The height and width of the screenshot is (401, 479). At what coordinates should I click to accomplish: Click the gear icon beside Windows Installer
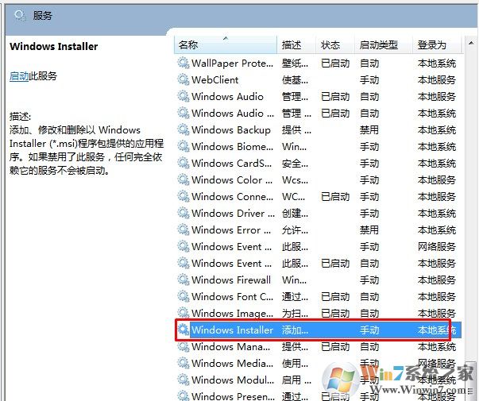(x=183, y=330)
